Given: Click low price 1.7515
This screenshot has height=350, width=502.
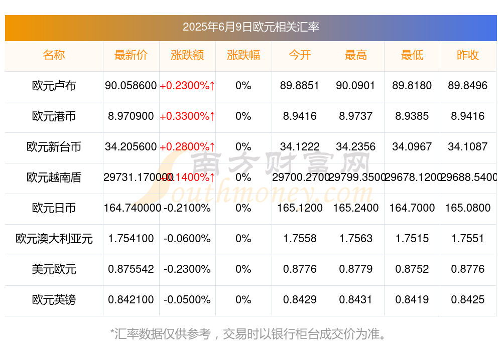Looking at the screenshot, I should click(412, 238).
